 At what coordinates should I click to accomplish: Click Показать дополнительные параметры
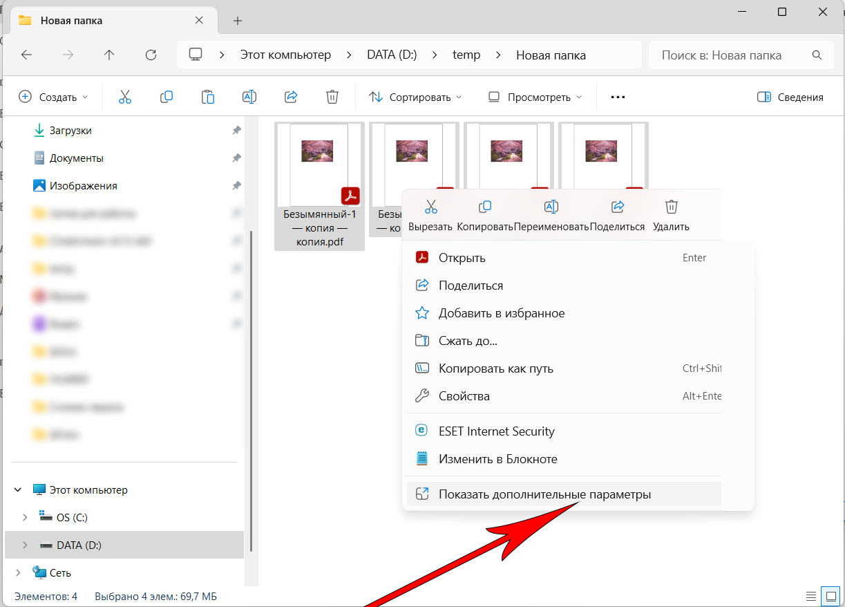[564, 494]
